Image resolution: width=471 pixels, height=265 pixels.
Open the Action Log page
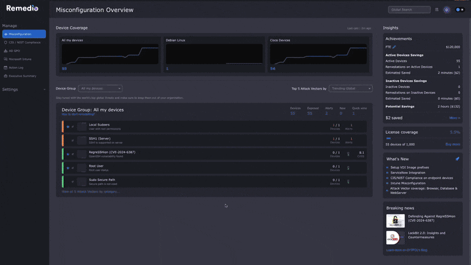[x=24, y=68]
